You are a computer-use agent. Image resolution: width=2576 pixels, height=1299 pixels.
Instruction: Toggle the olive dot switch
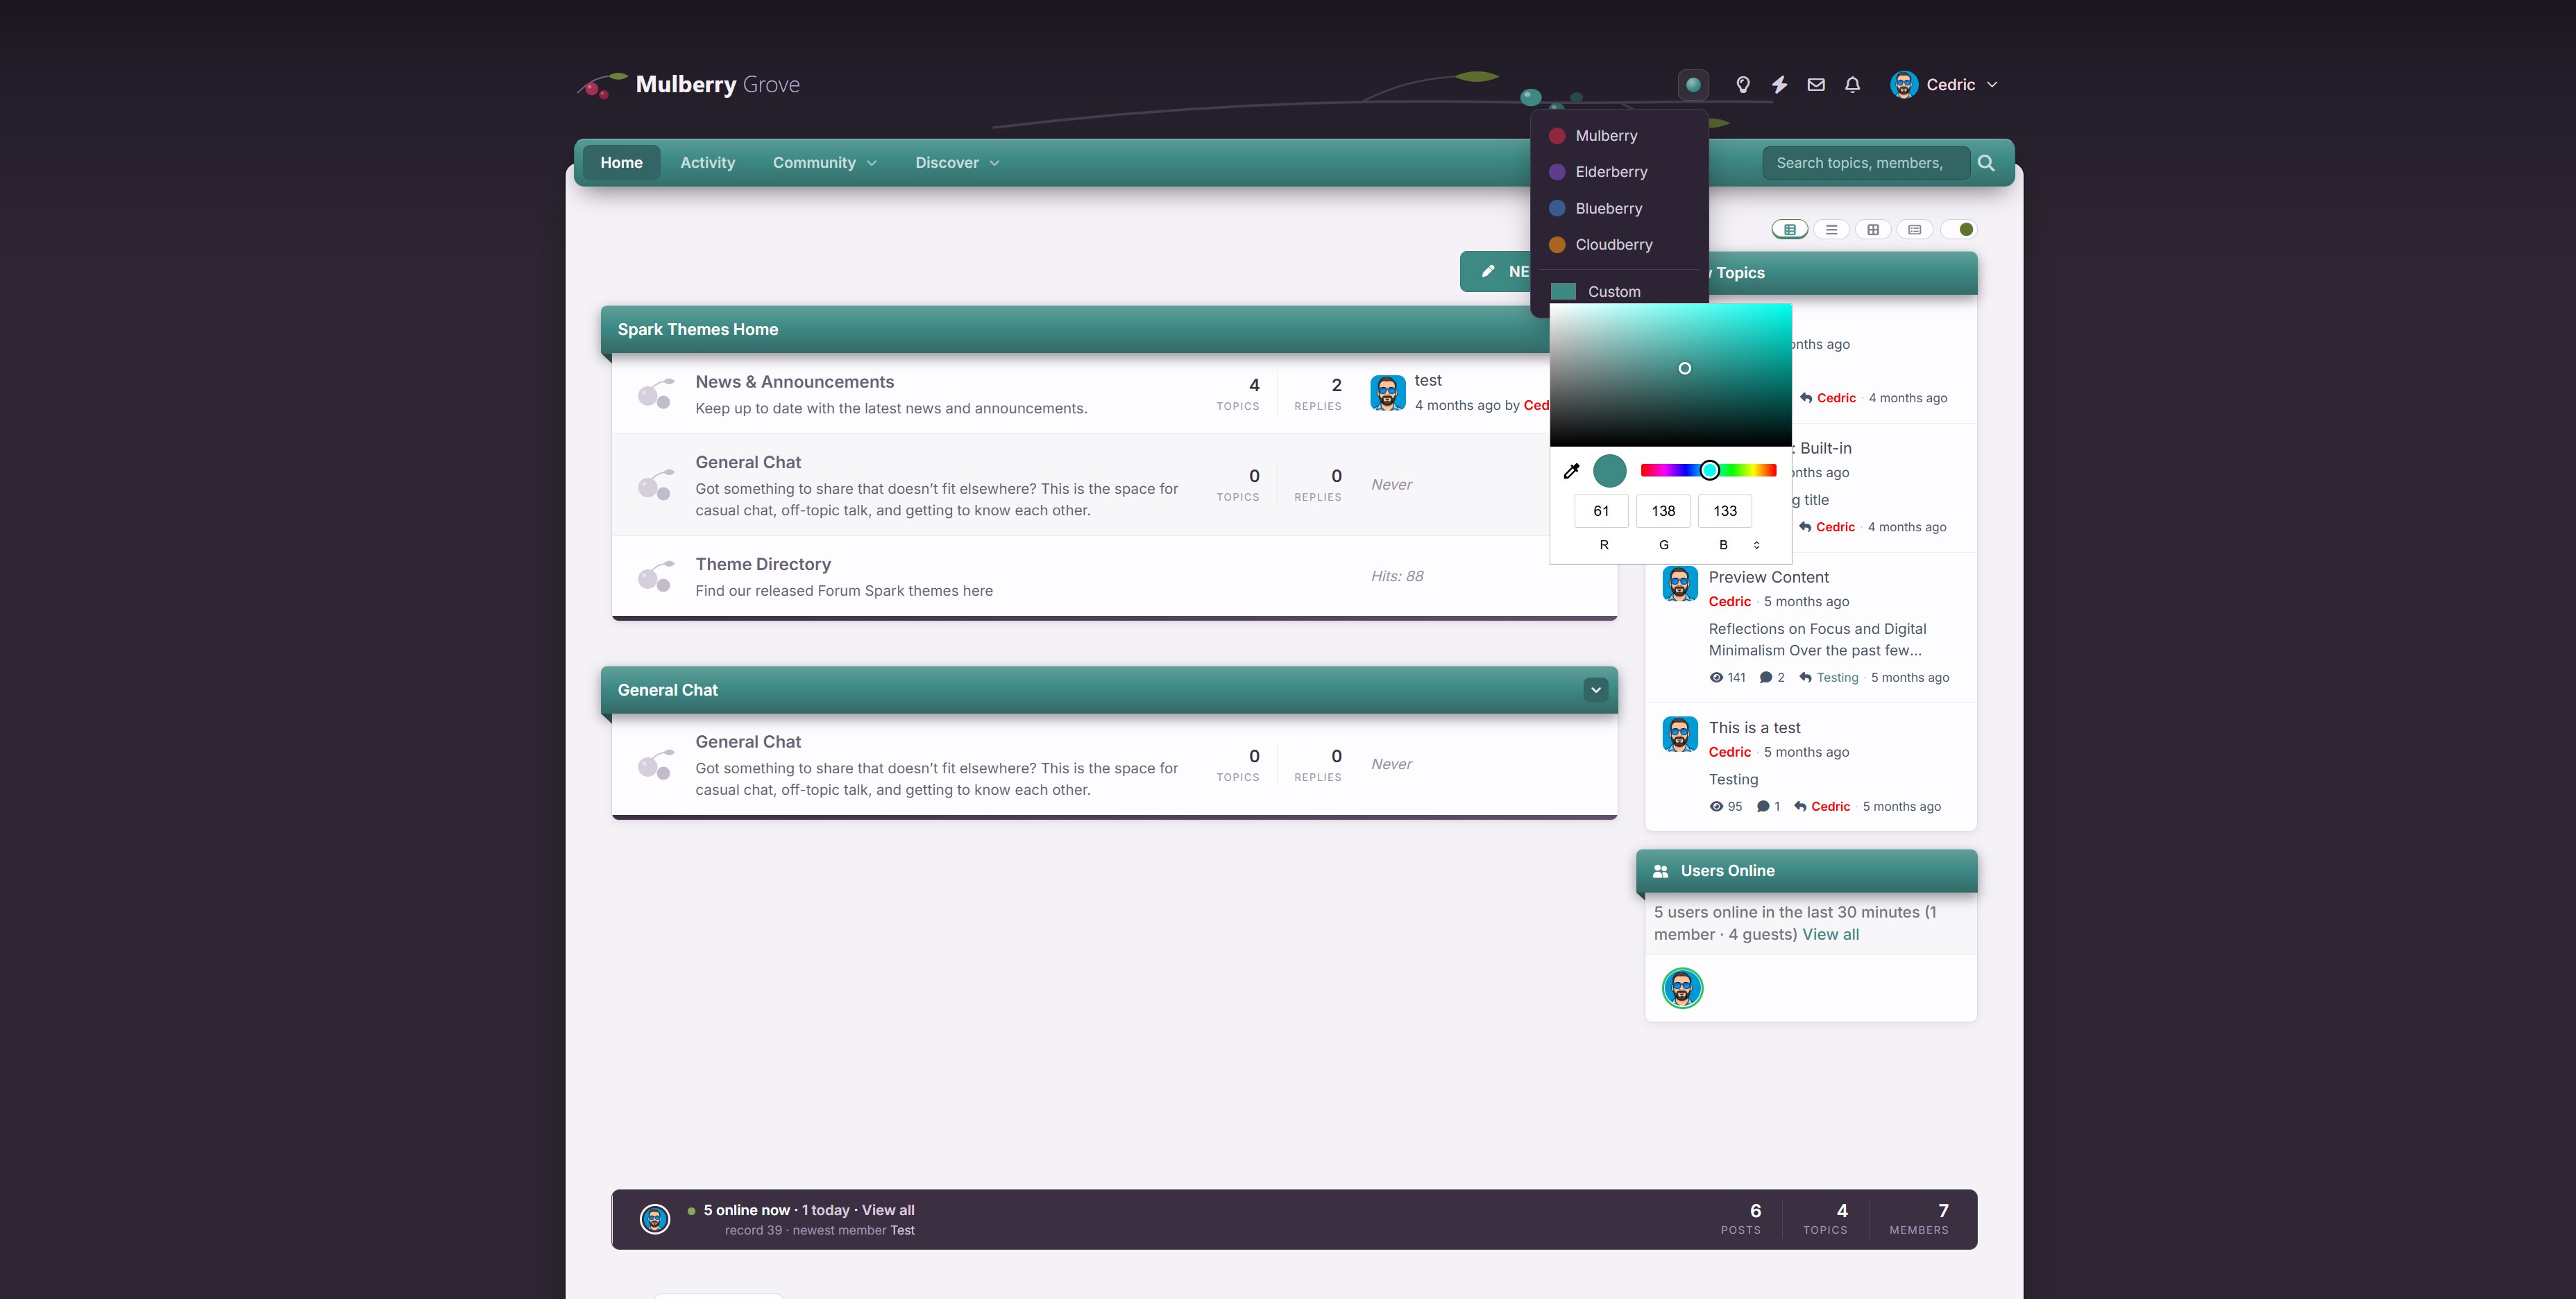click(1958, 230)
